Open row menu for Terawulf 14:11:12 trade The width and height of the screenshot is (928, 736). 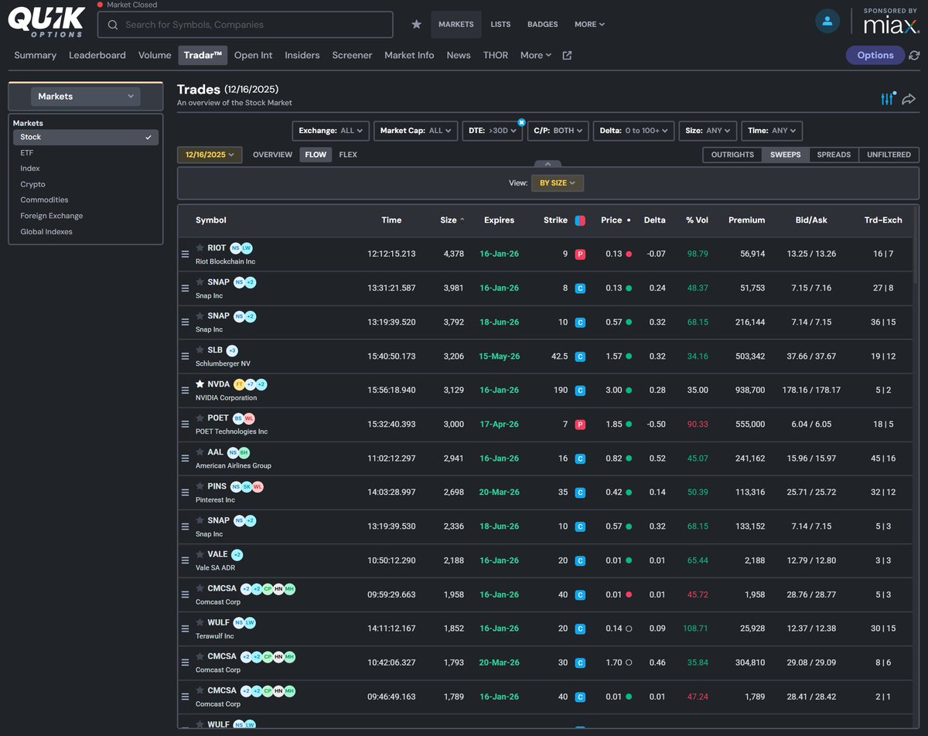click(185, 629)
